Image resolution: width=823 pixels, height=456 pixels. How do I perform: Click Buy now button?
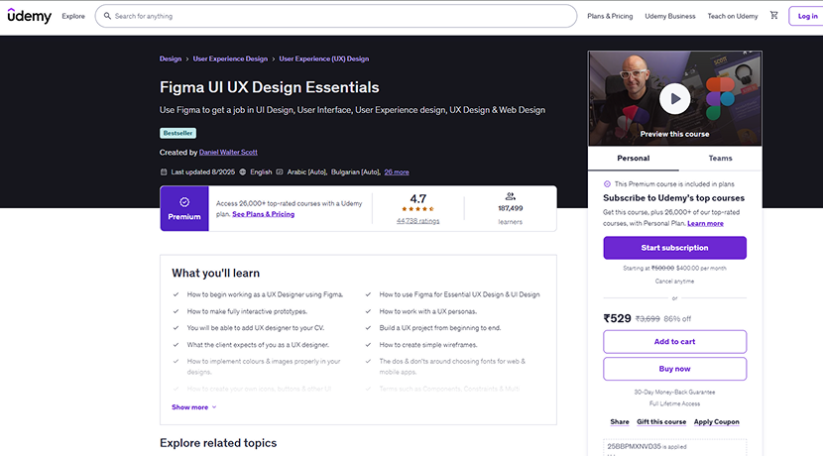click(x=674, y=369)
